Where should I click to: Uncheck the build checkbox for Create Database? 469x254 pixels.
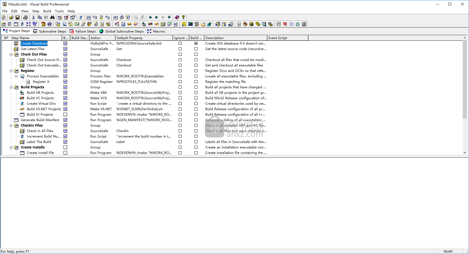click(196, 43)
